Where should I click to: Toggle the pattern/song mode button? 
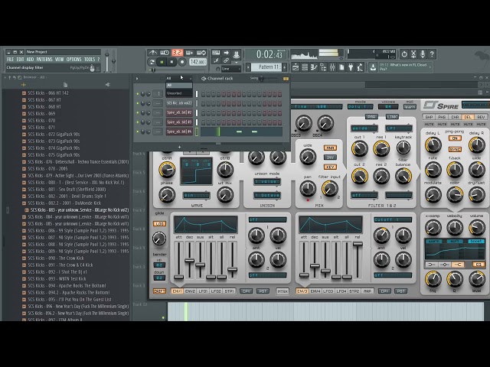click(x=152, y=62)
